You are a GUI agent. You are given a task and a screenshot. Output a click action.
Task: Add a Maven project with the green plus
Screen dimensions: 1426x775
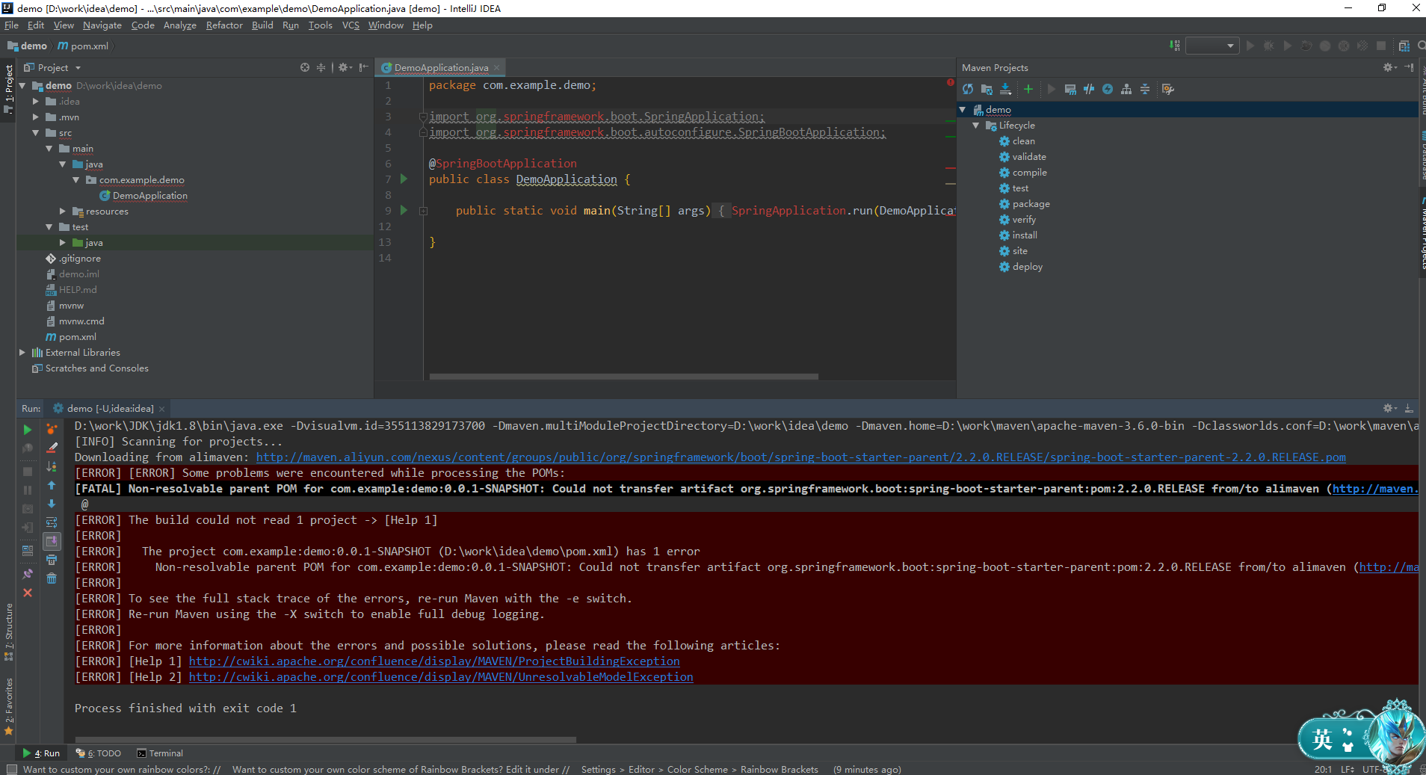[x=1028, y=89]
